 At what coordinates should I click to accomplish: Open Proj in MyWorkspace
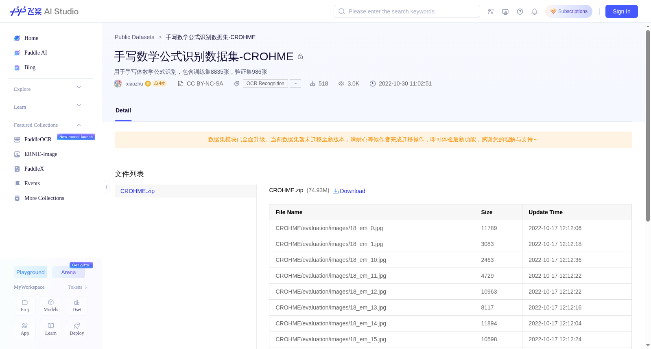25,306
